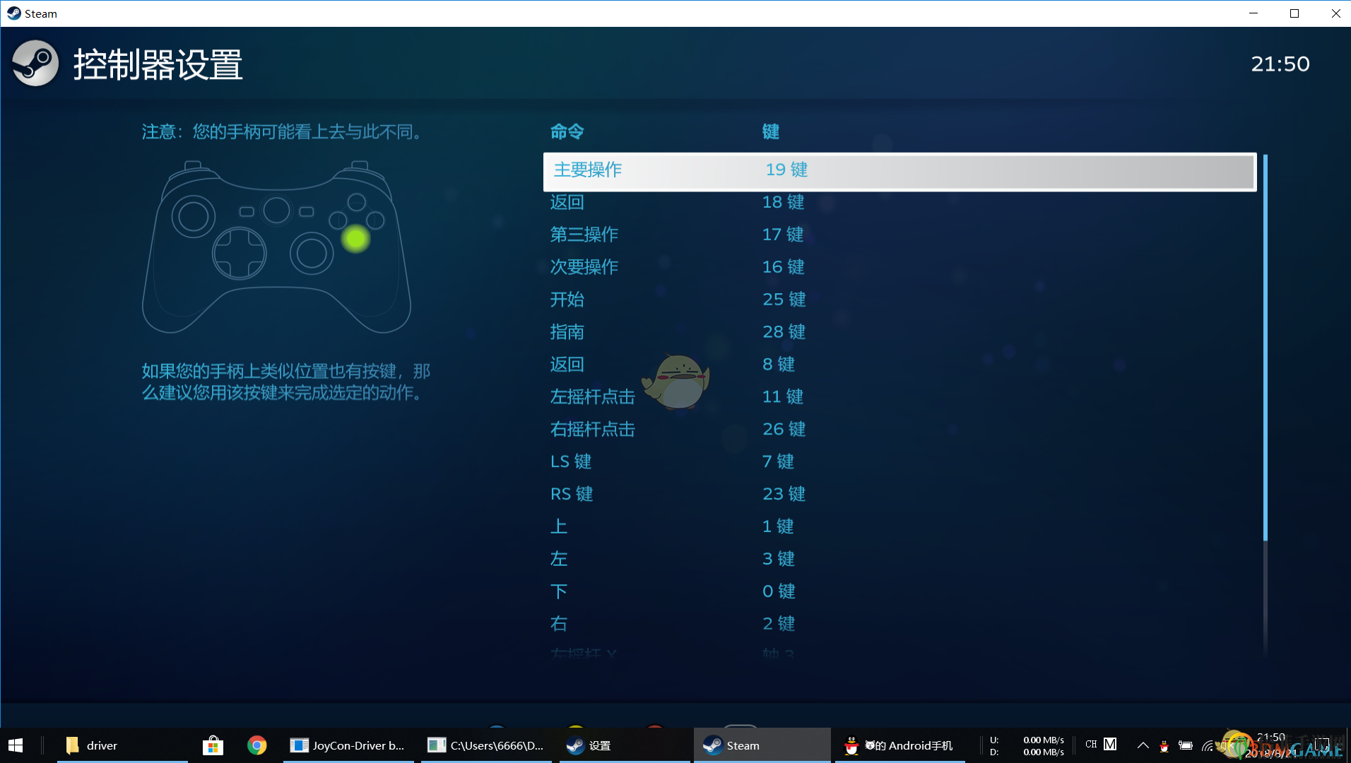
Task: Switch to the JoyCon-Driver taskbar window
Action: (x=348, y=745)
